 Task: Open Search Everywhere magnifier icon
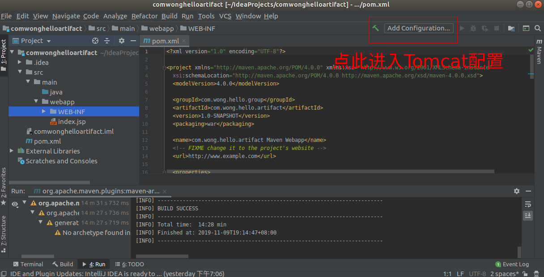click(538, 28)
